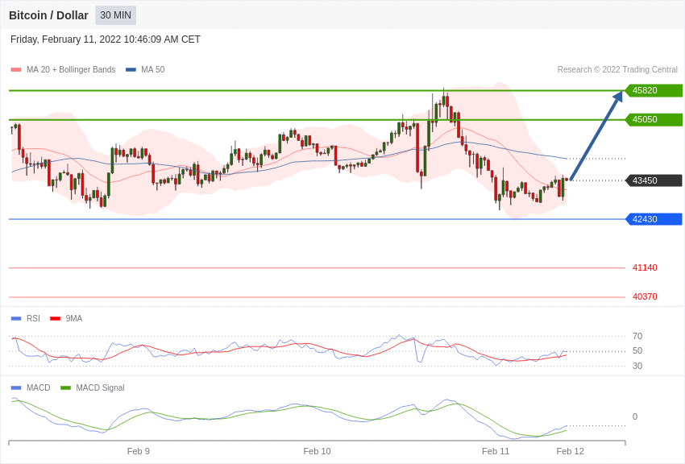Click the MACD zero line label
The image size is (685, 464).
coord(635,416)
